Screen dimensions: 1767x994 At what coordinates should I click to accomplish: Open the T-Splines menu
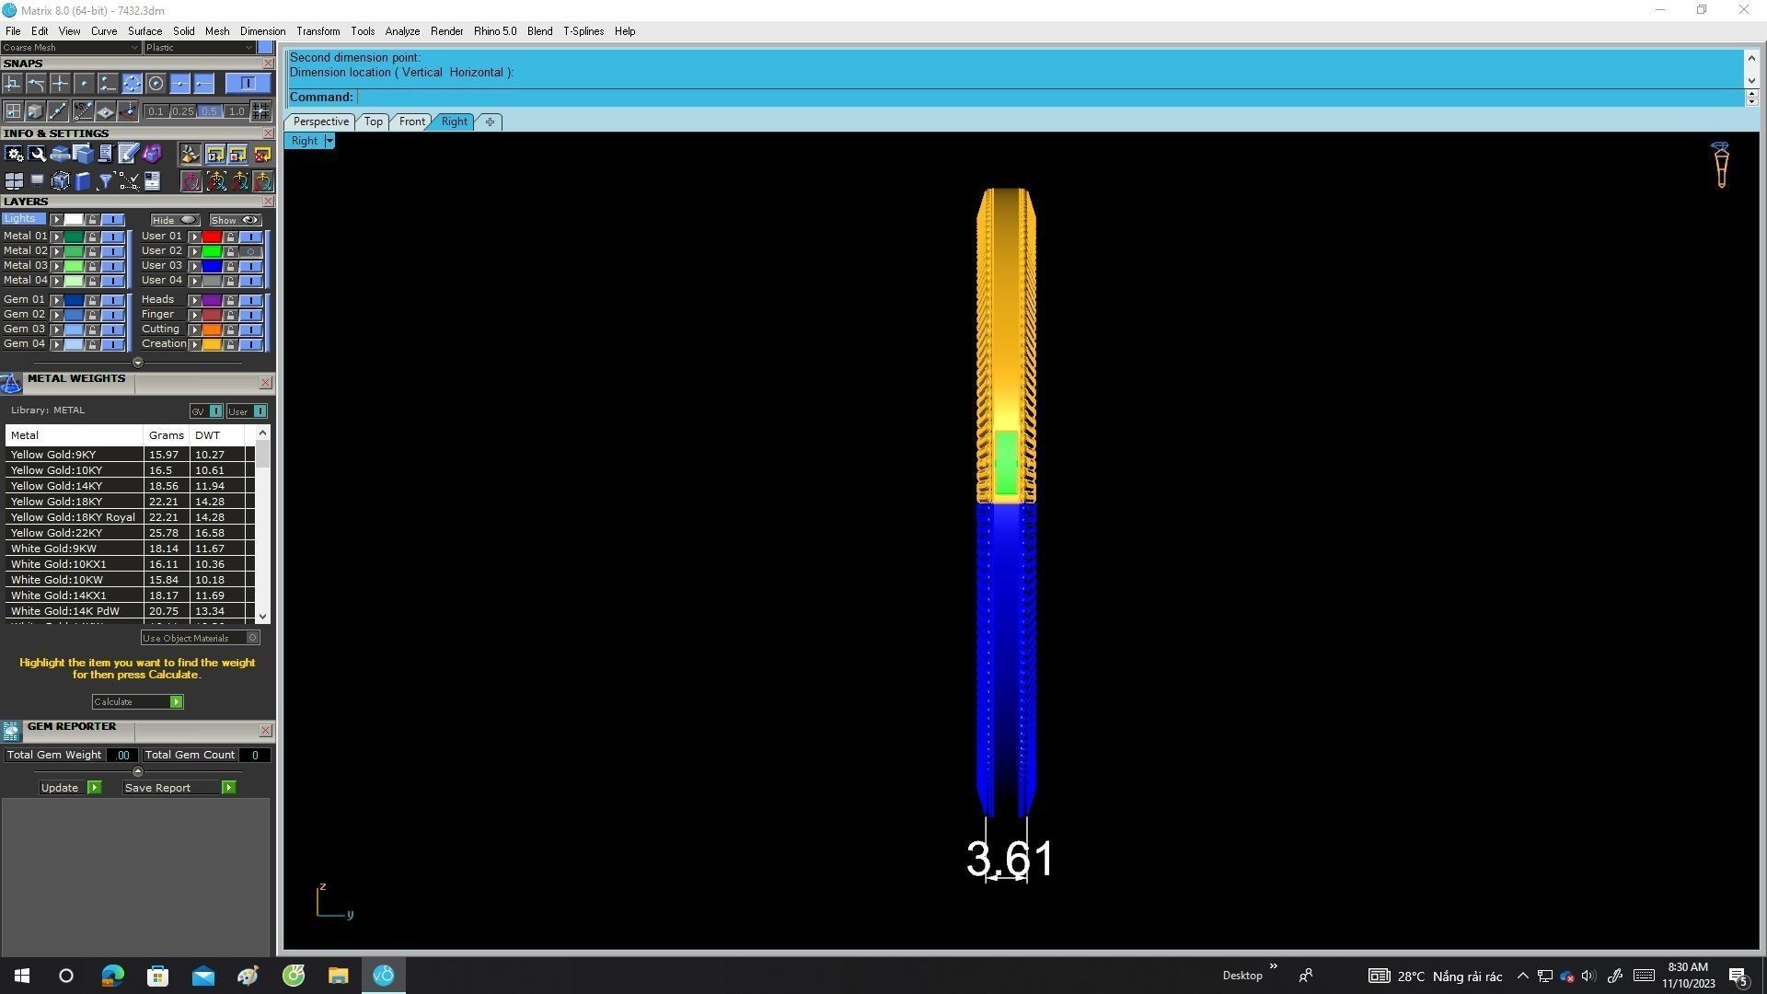point(583,31)
